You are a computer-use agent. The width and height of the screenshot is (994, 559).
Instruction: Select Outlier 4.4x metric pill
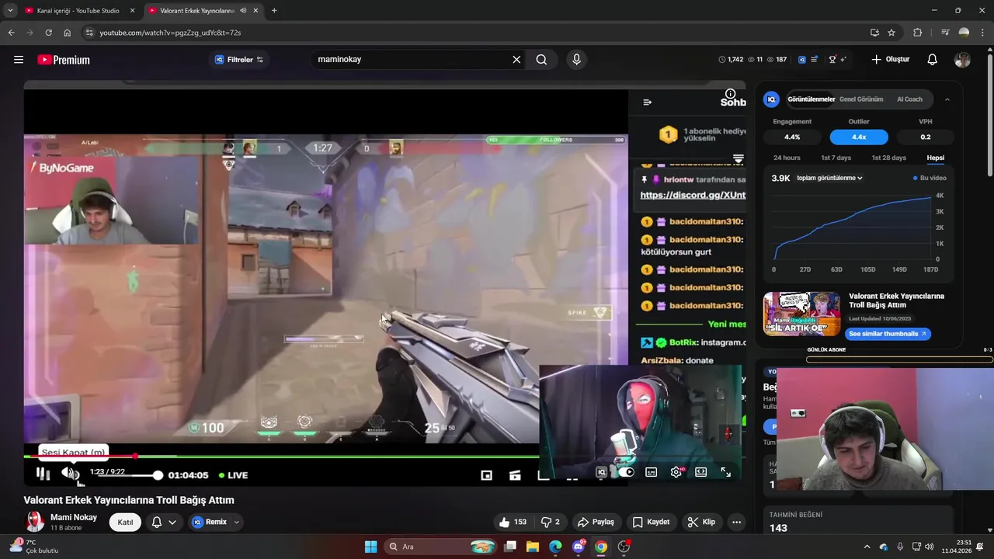click(859, 137)
